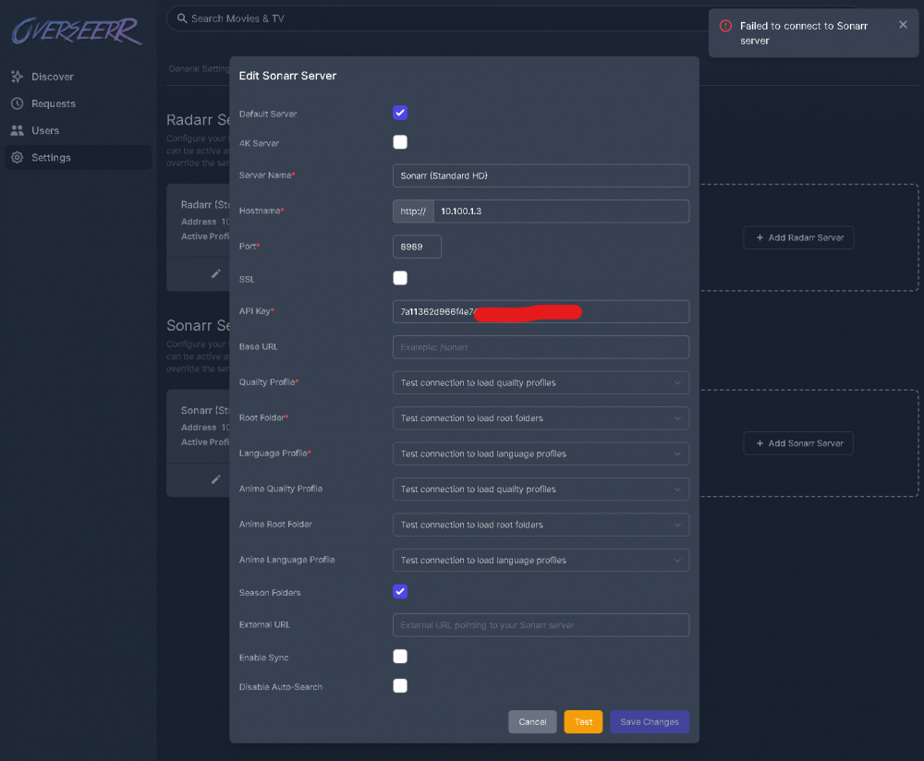This screenshot has height=761, width=924.
Task: Open the Quality Profile dropdown
Action: pos(541,383)
